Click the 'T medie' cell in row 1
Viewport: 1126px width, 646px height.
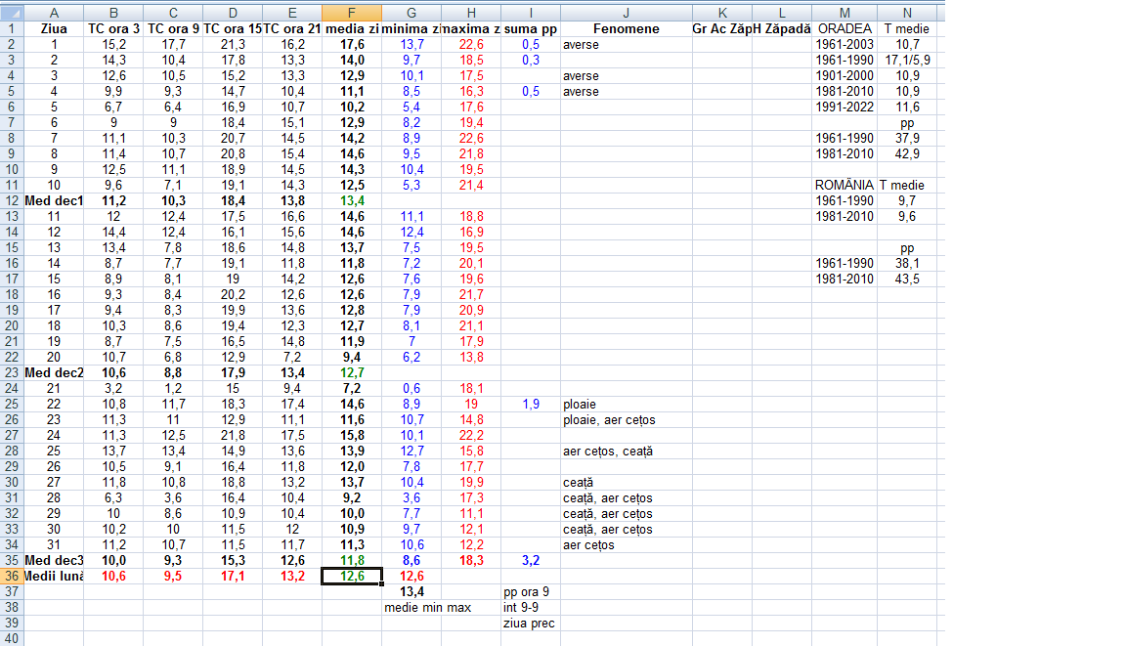click(907, 28)
